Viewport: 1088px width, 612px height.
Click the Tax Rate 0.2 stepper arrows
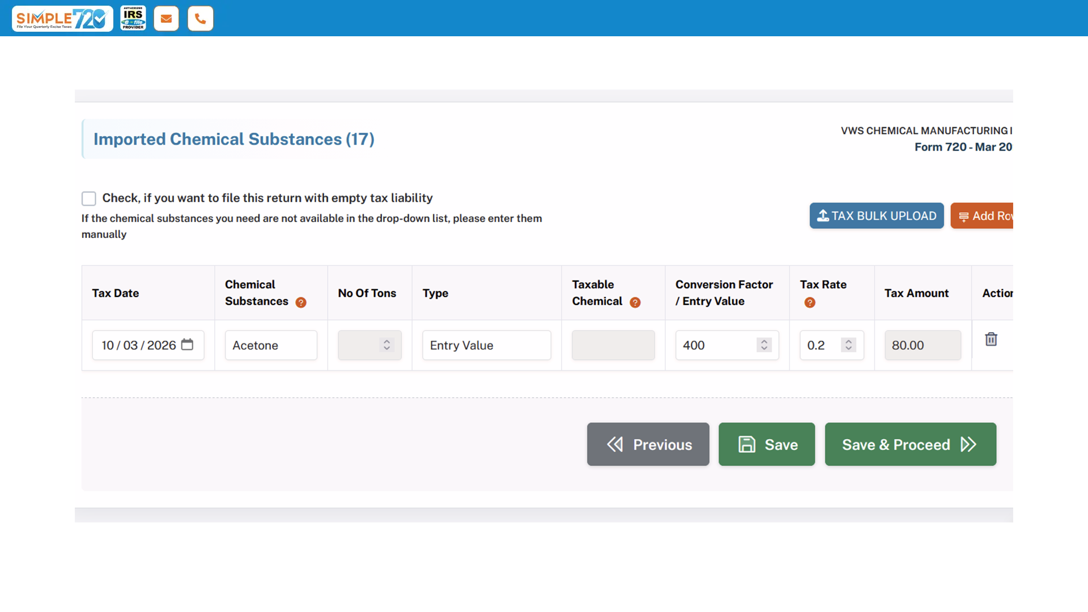(848, 345)
